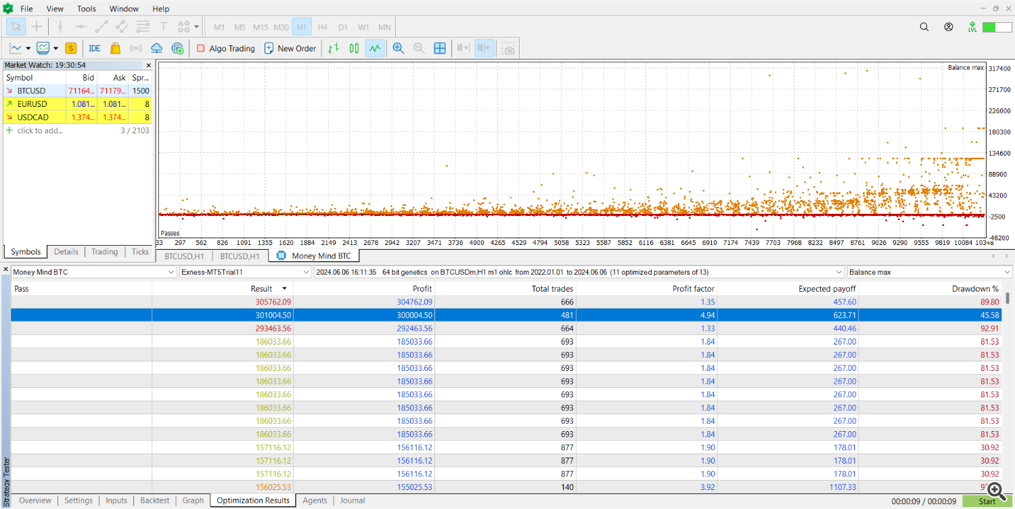Toggle the line chart display mode
1015x509 pixels.
[375, 48]
